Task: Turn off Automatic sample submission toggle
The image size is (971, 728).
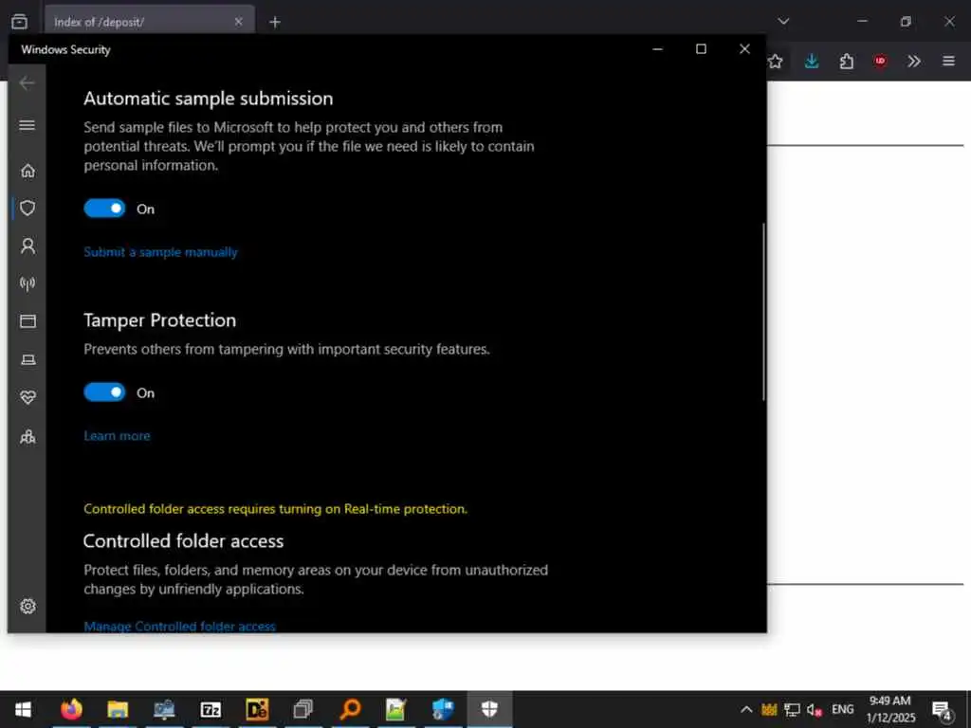Action: click(104, 209)
